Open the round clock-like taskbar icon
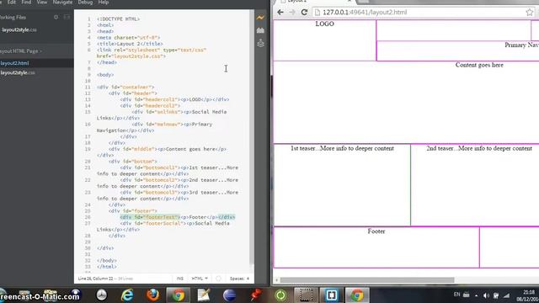This screenshot has width=539, height=303. tap(102, 295)
